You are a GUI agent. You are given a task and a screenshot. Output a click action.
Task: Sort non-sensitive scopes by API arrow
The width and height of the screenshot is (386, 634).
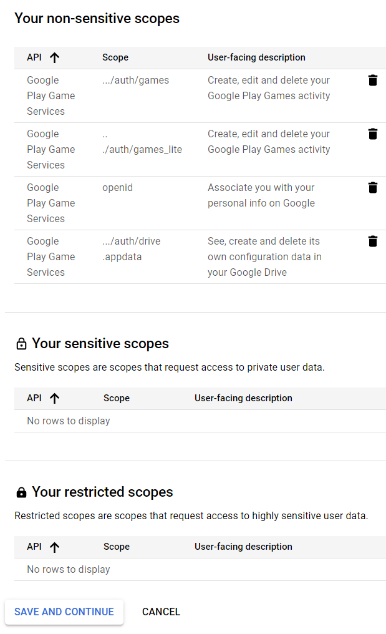tap(55, 58)
